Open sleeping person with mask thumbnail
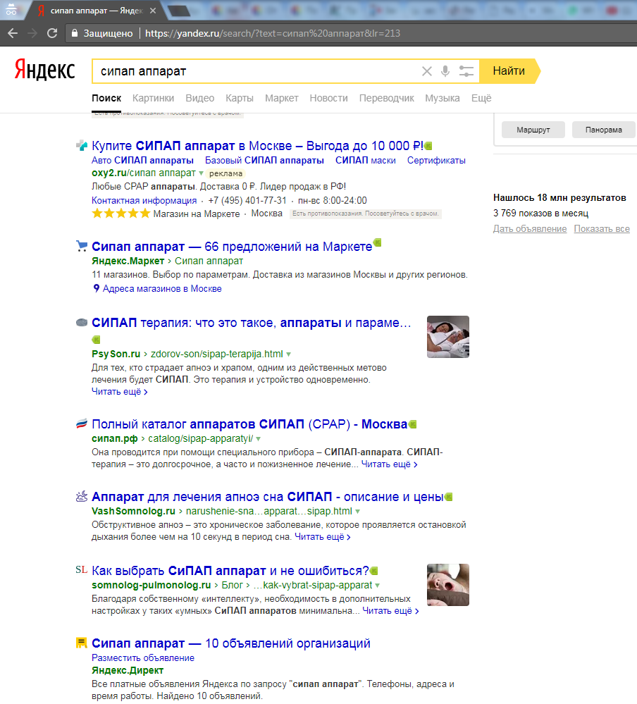 [x=448, y=337]
